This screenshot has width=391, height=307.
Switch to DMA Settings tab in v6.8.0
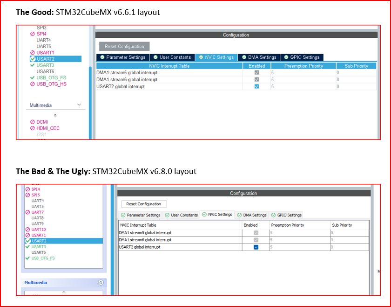coord(252,215)
